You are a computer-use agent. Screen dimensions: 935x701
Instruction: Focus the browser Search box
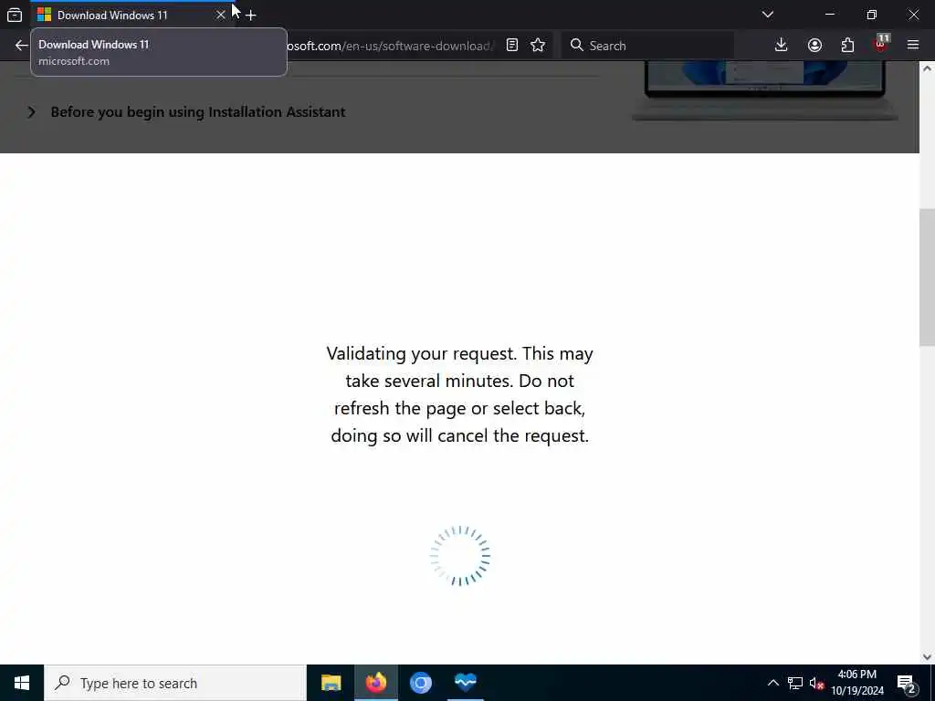(647, 46)
